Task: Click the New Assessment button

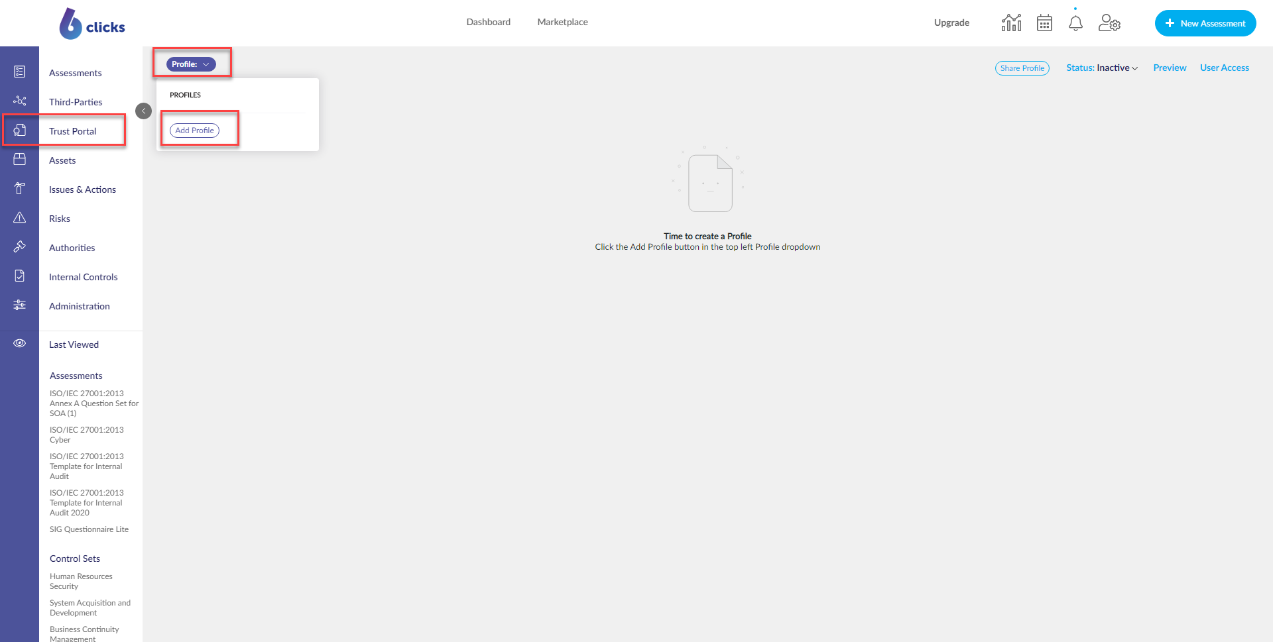Action: coord(1205,23)
